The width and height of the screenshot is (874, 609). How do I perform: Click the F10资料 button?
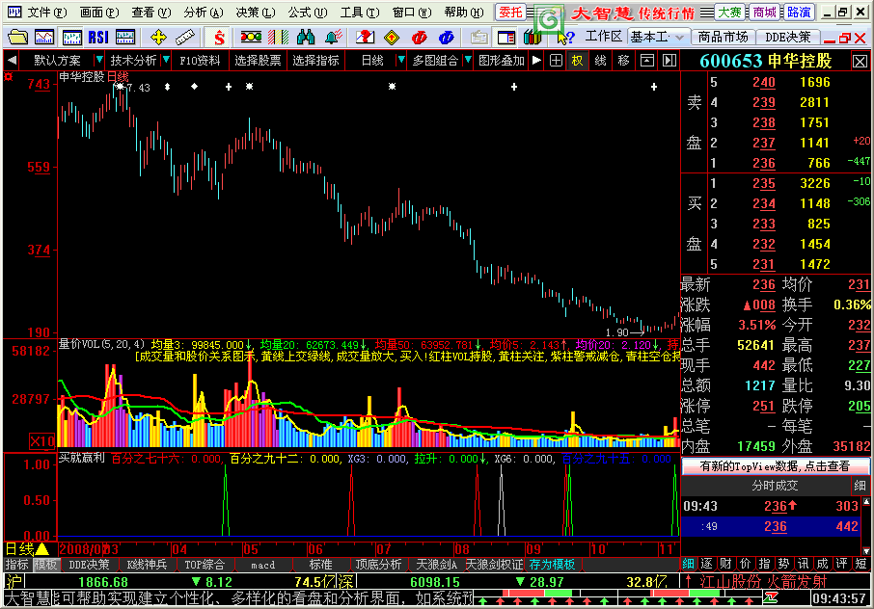point(200,60)
